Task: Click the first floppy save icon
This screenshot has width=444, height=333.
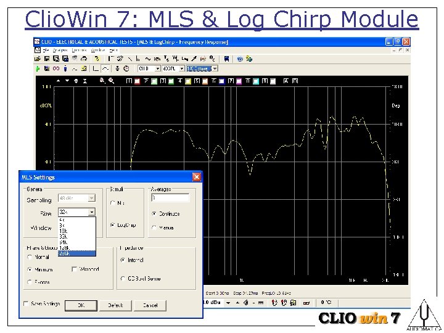Action: point(47,59)
